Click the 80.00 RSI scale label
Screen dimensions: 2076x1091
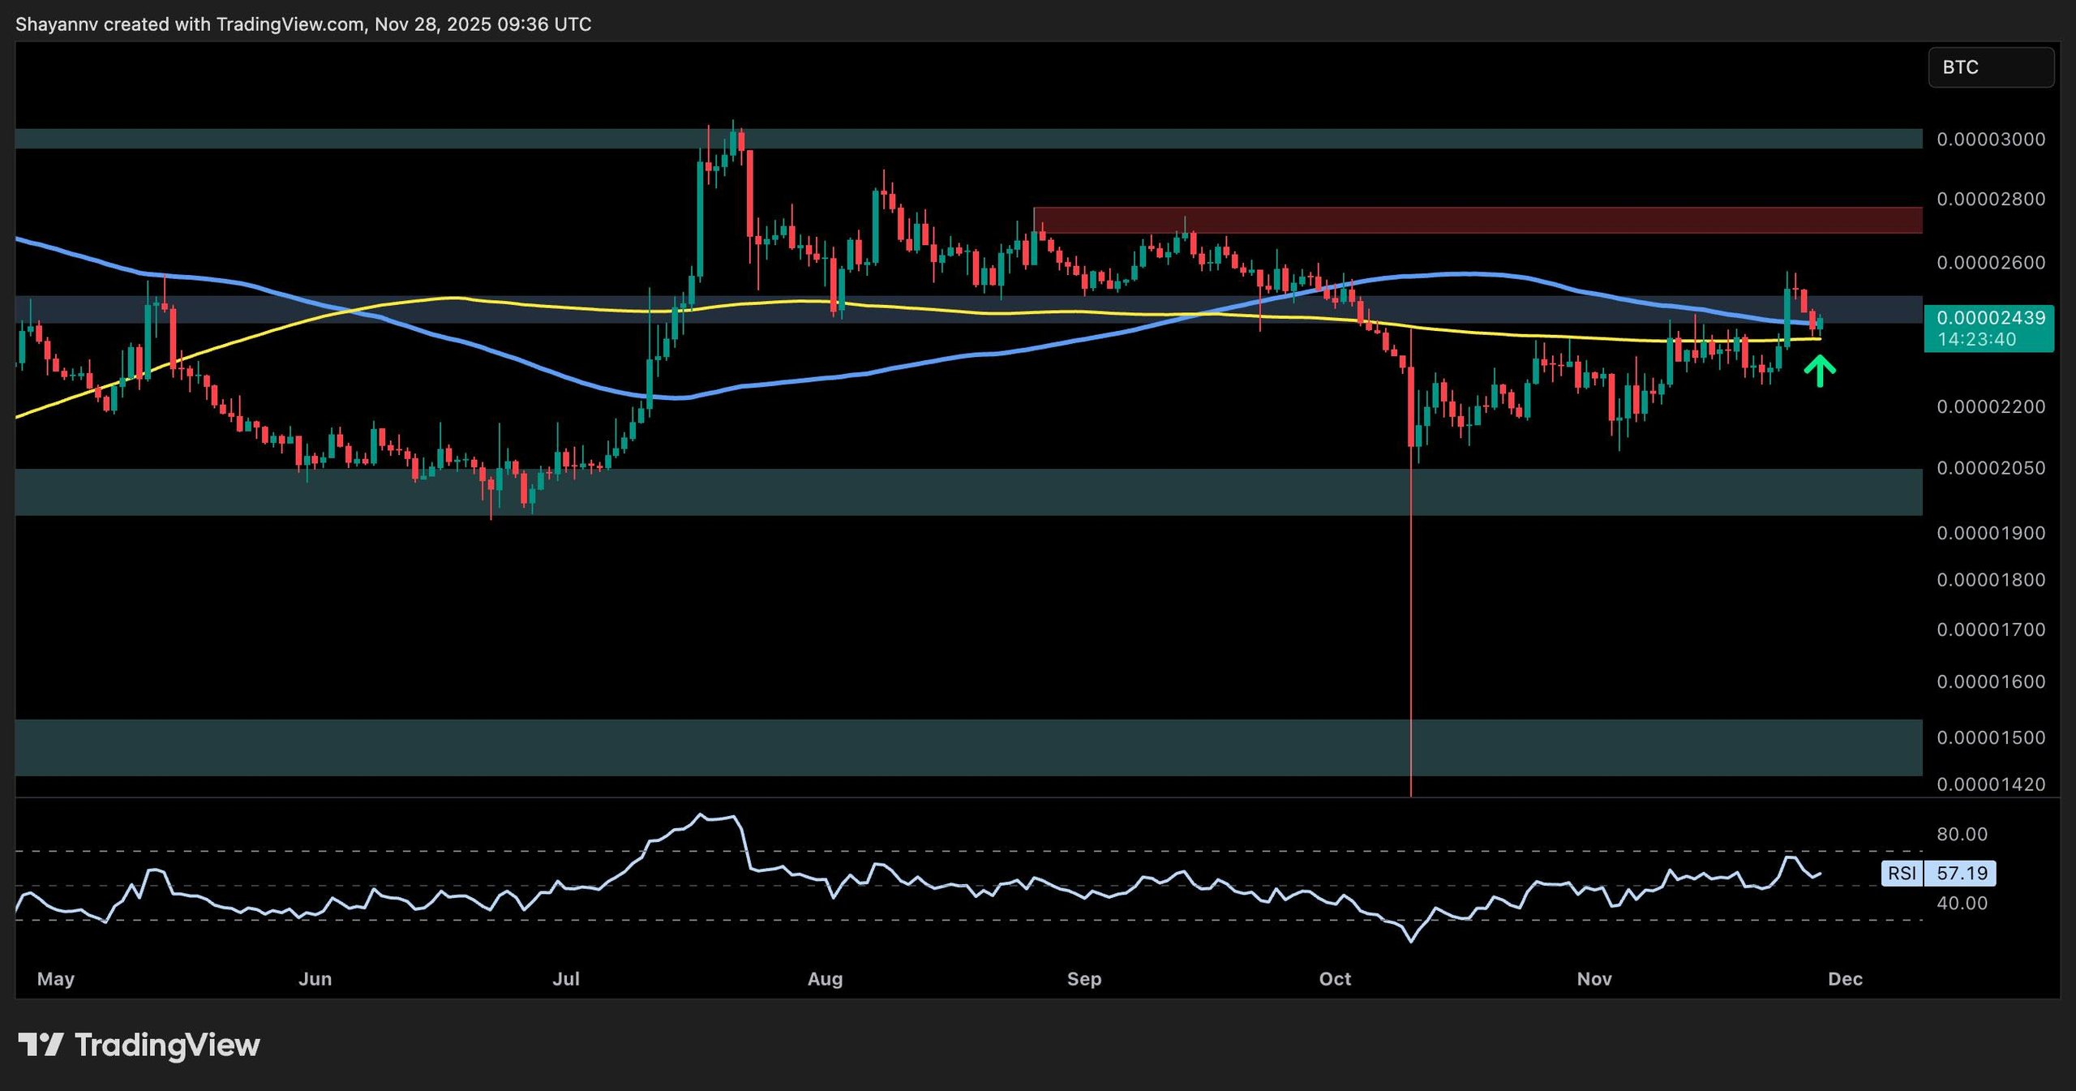pyautogui.click(x=1962, y=834)
